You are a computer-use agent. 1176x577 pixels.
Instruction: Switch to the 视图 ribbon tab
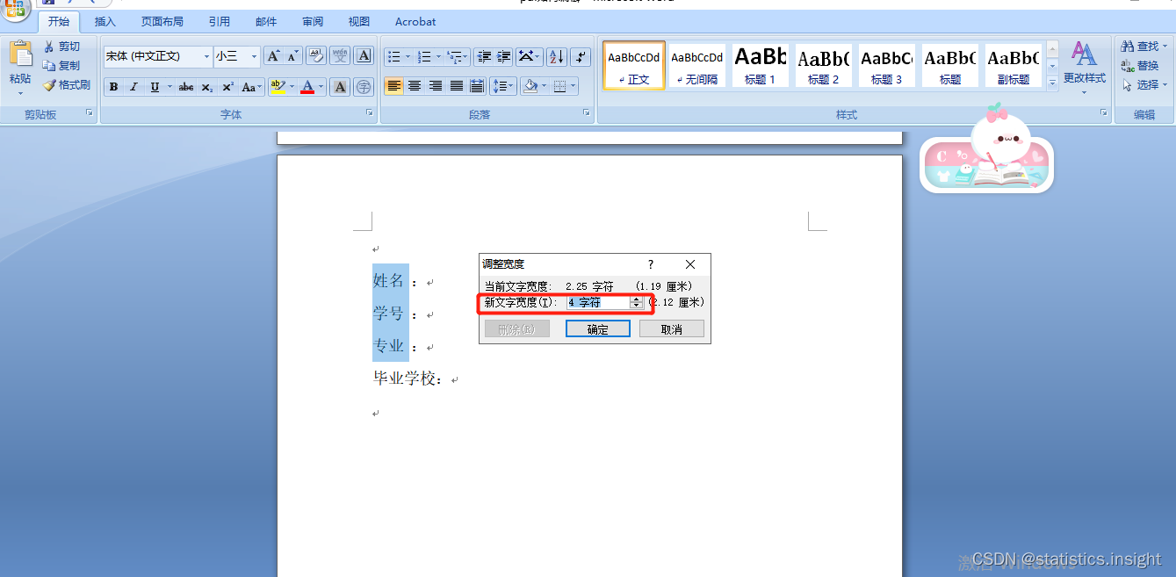tap(359, 21)
